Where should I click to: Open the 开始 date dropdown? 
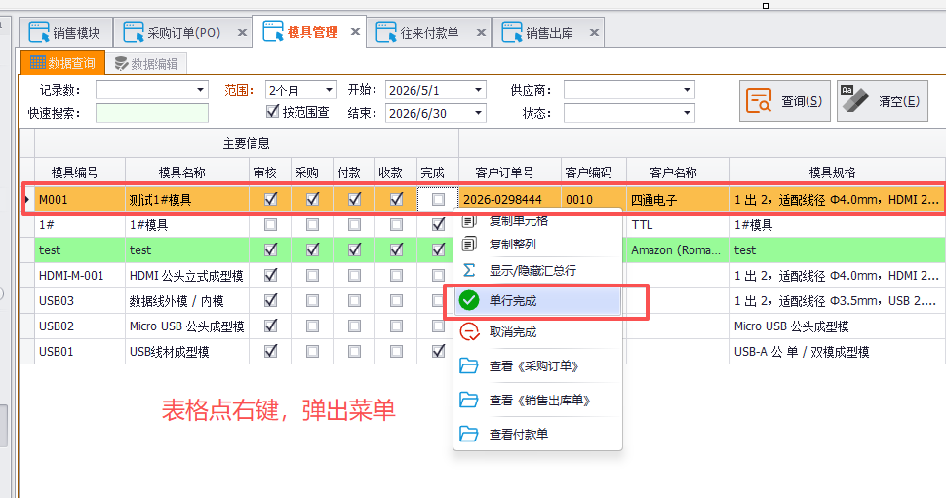coord(478,90)
